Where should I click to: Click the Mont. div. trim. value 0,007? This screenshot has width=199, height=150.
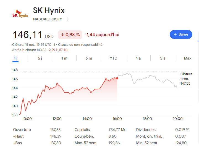point(180,136)
